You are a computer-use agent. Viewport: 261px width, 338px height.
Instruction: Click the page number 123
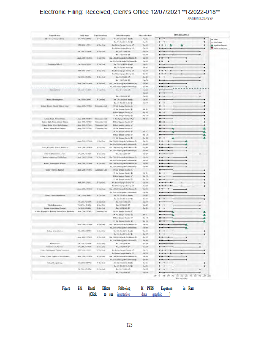(130, 324)
